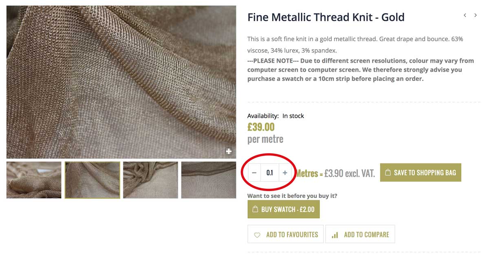Click the Fine Metallic Thread Knit title
Image resolution: width=489 pixels, height=261 pixels.
(326, 18)
